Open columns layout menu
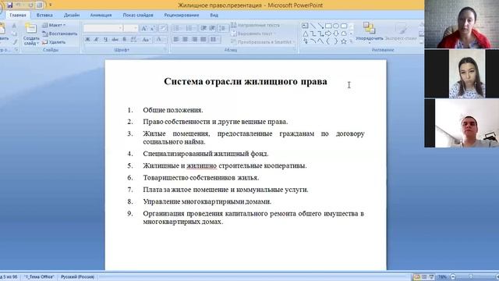The width and height of the screenshot is (499, 281). click(215, 40)
